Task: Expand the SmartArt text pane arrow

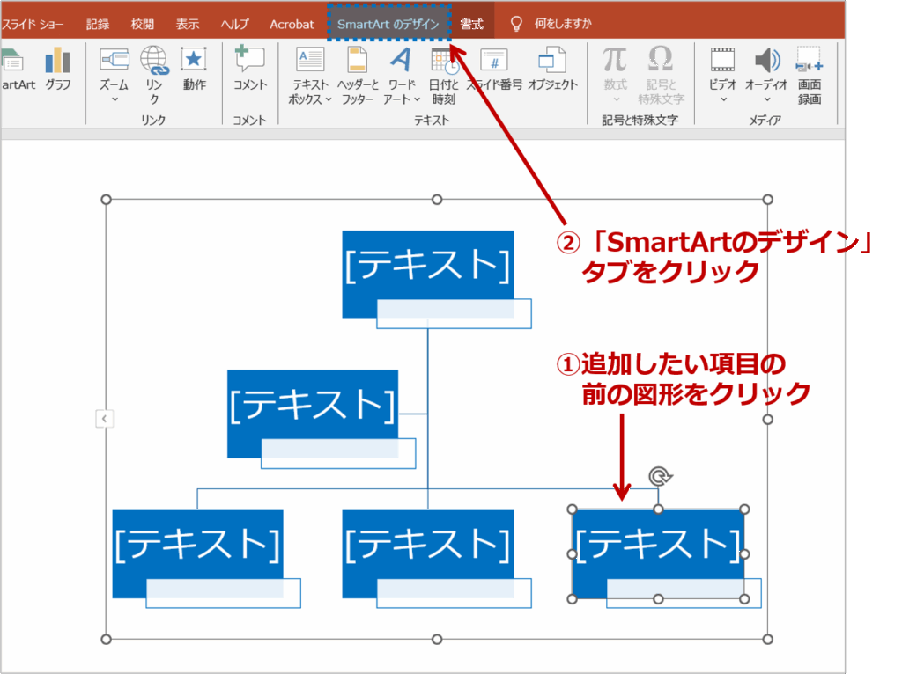Action: click(x=103, y=419)
